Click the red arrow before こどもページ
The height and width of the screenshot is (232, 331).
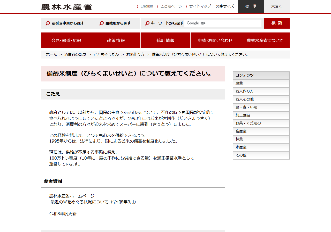coord(157,6)
